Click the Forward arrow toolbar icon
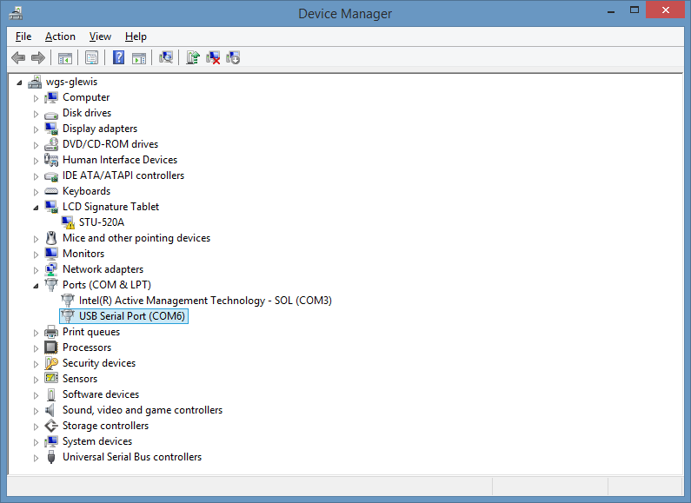Image resolution: width=691 pixels, height=503 pixels. click(x=38, y=57)
